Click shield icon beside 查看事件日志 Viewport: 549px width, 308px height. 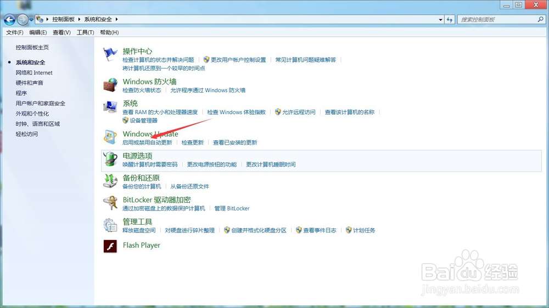pyautogui.click(x=299, y=230)
